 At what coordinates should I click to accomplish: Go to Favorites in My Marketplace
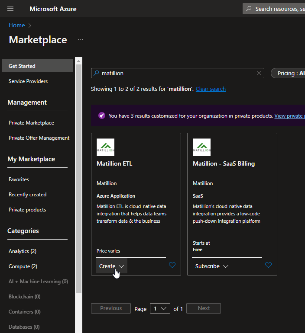(x=19, y=179)
